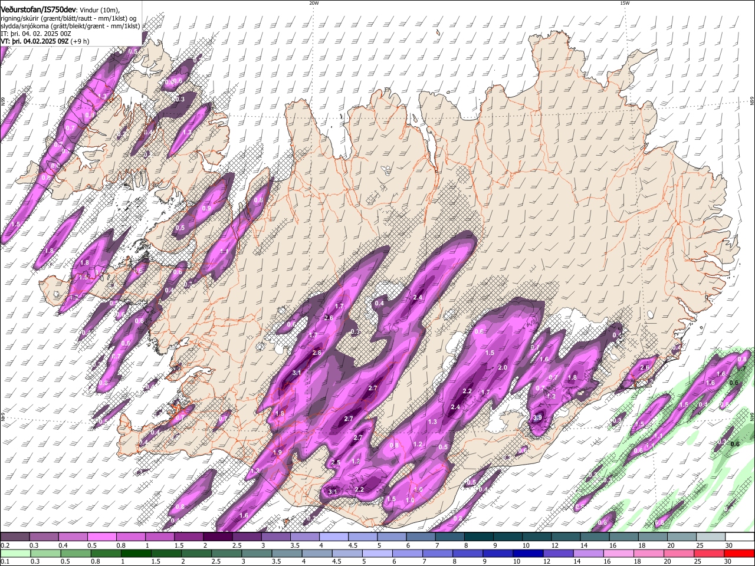The width and height of the screenshot is (755, 566).
Task: Click the 2.0 precipitation value on the map
Action: point(503,367)
